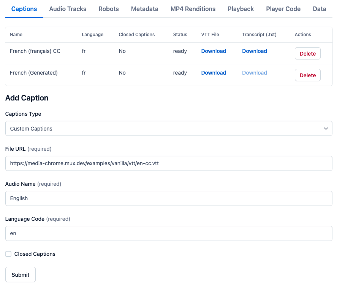Select the Captions tab
Image resolution: width=337 pixels, height=287 pixels.
[24, 9]
